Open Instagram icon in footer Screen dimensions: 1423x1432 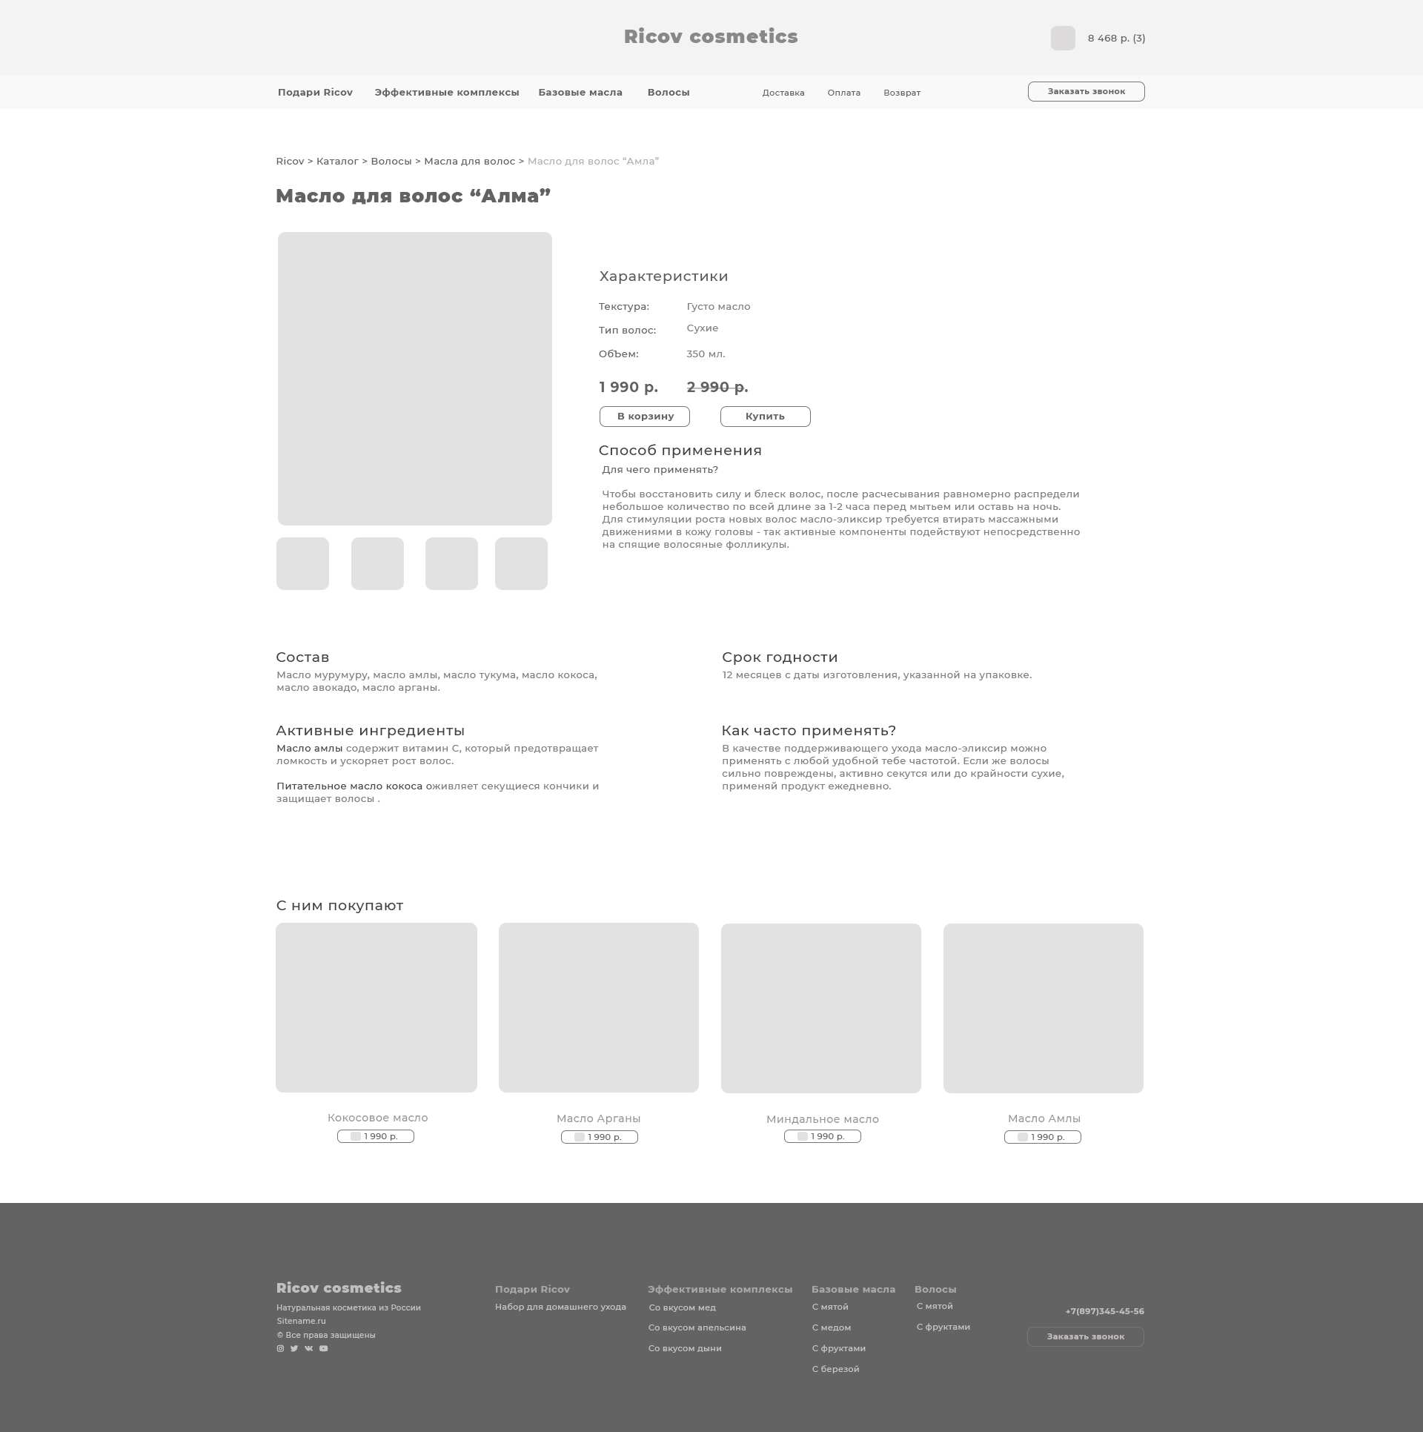click(x=280, y=1348)
